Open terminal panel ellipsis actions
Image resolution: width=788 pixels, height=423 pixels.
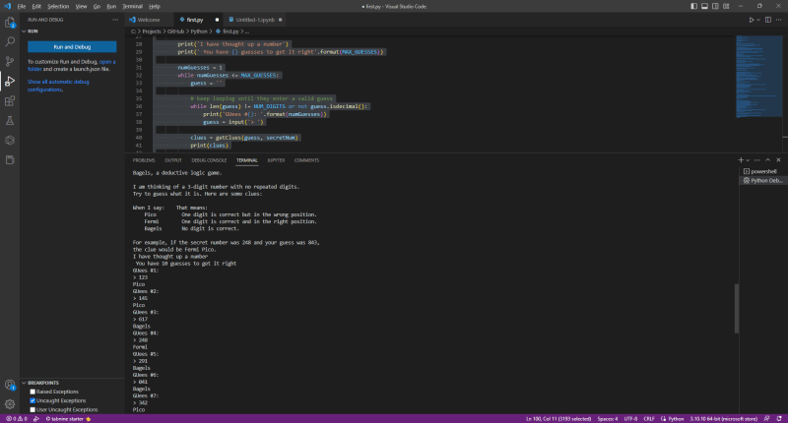pos(757,160)
